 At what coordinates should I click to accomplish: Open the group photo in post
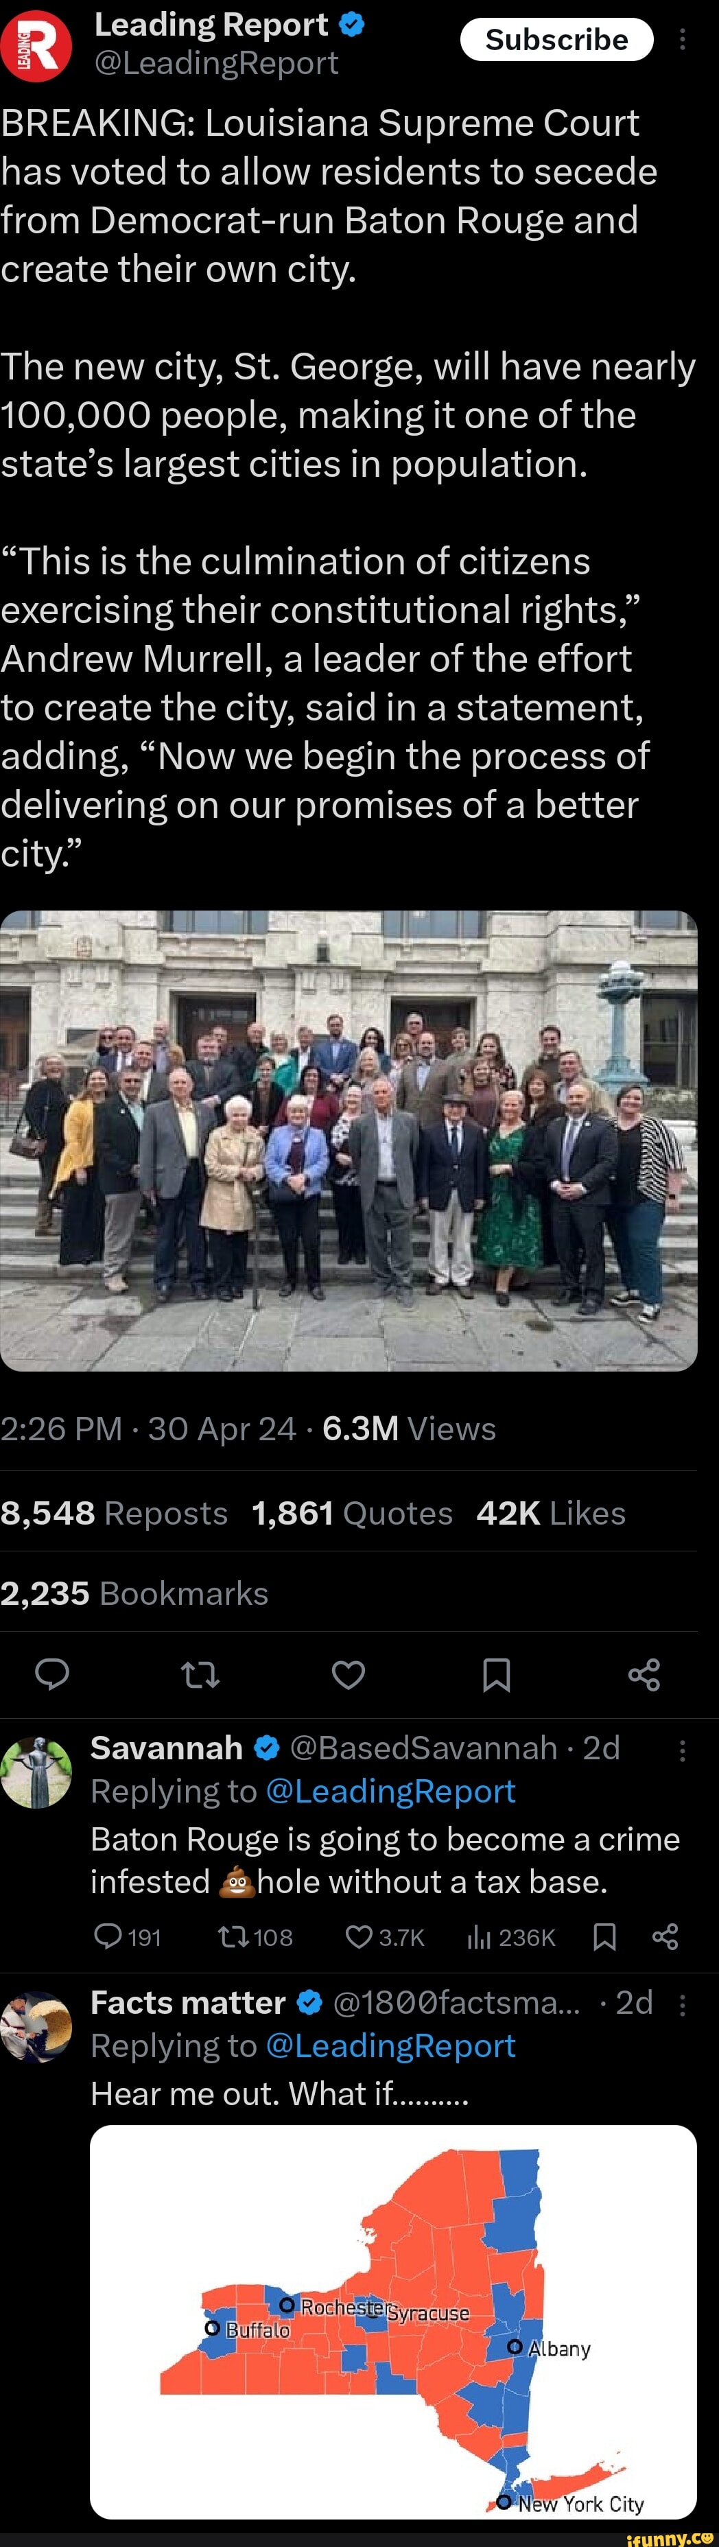(x=349, y=1140)
